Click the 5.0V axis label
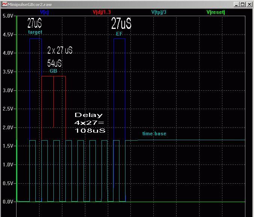Screen dimensions: 254x217 [8, 16]
